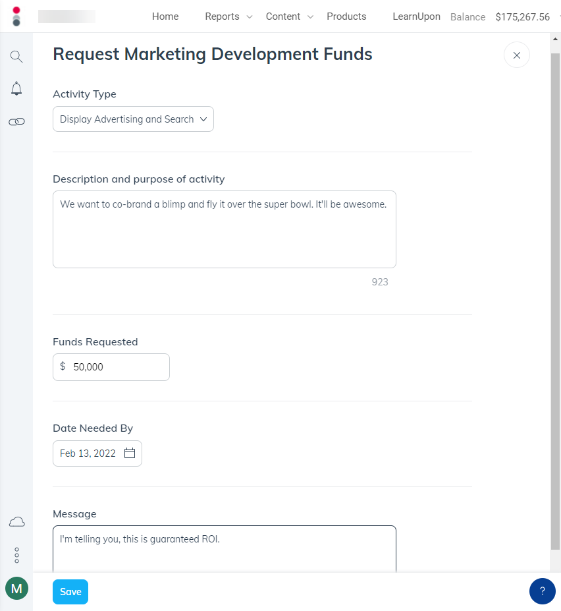
Task: Click the vertical page scrollbar
Action: (x=555, y=297)
